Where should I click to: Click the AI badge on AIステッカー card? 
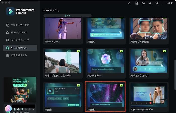tap(122, 51)
